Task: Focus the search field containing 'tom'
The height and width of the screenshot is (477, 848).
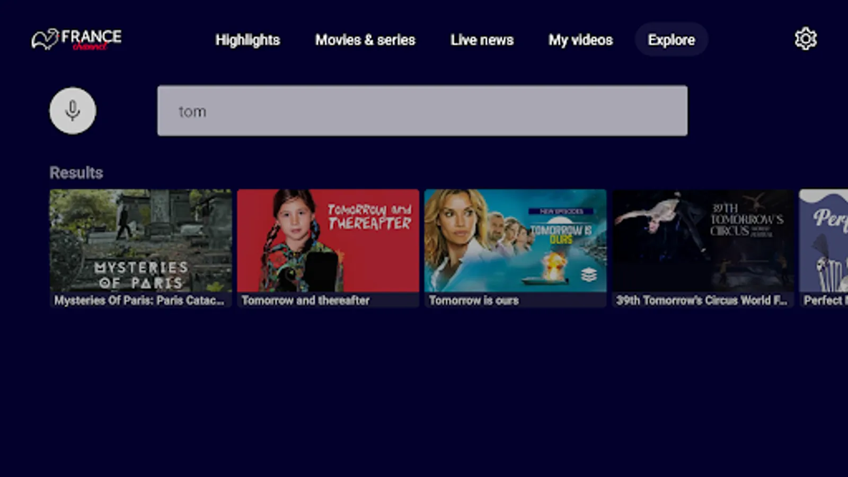Action: tap(422, 111)
